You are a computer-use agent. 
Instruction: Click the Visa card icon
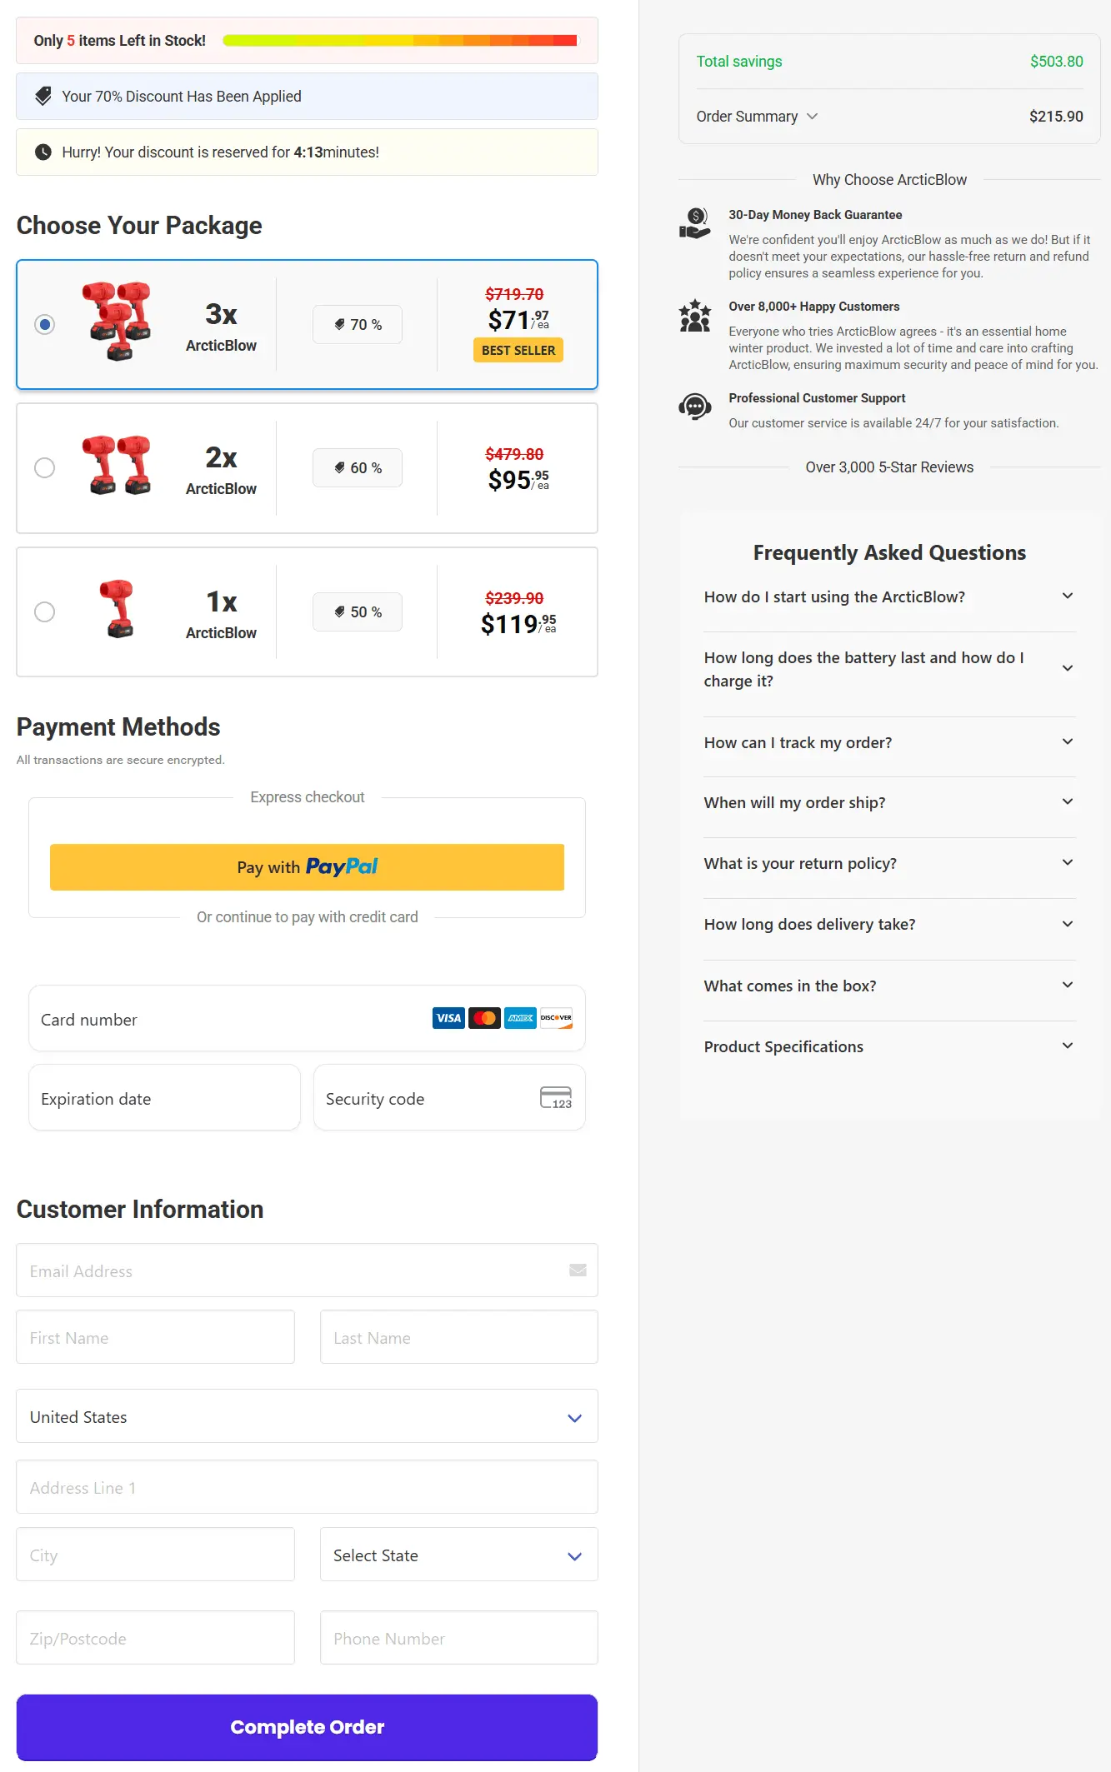click(448, 1017)
